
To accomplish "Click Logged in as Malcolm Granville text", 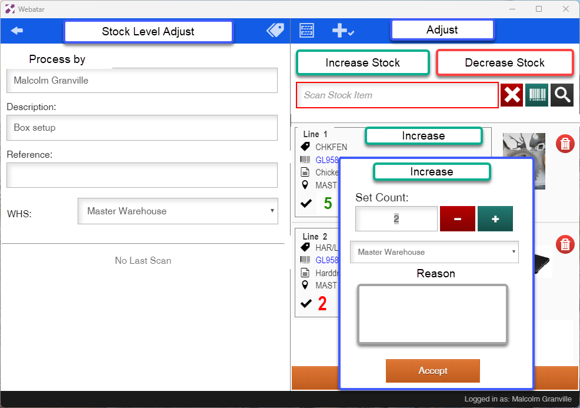I will point(518,399).
